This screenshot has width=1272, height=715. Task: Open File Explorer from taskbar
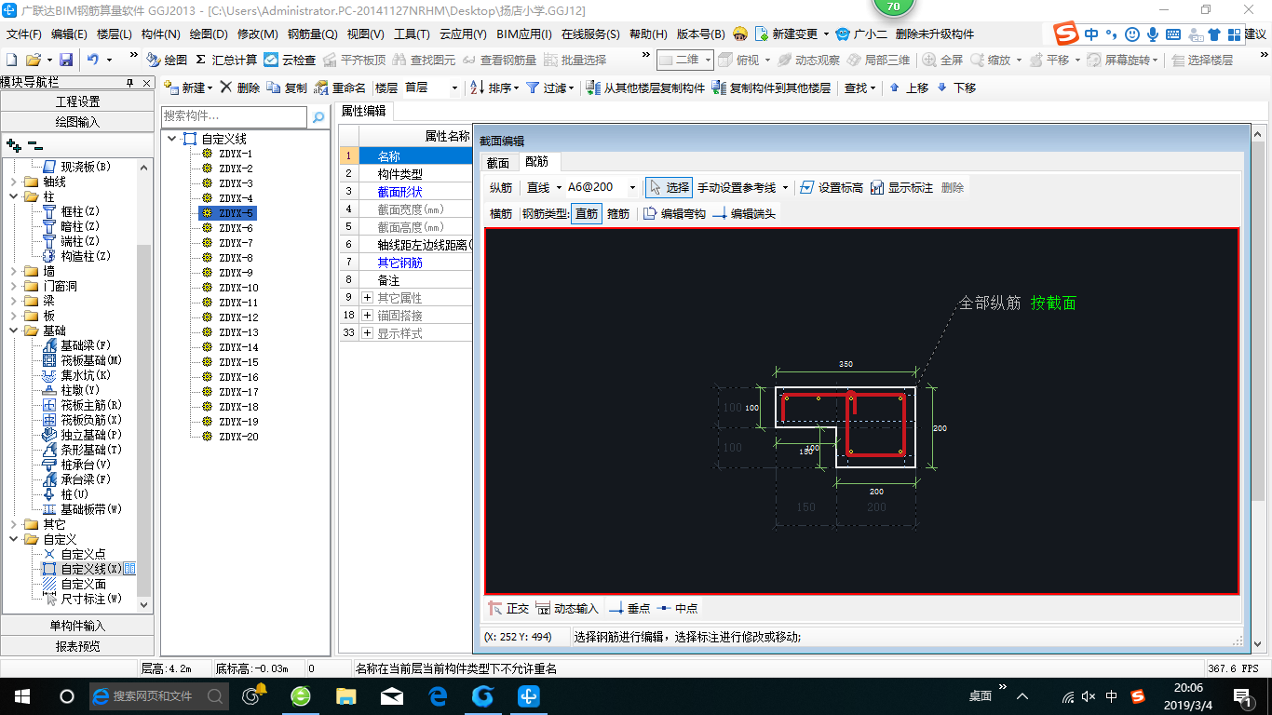click(x=345, y=695)
